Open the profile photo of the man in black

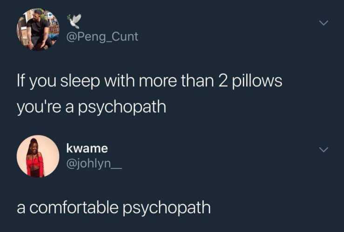click(x=38, y=30)
